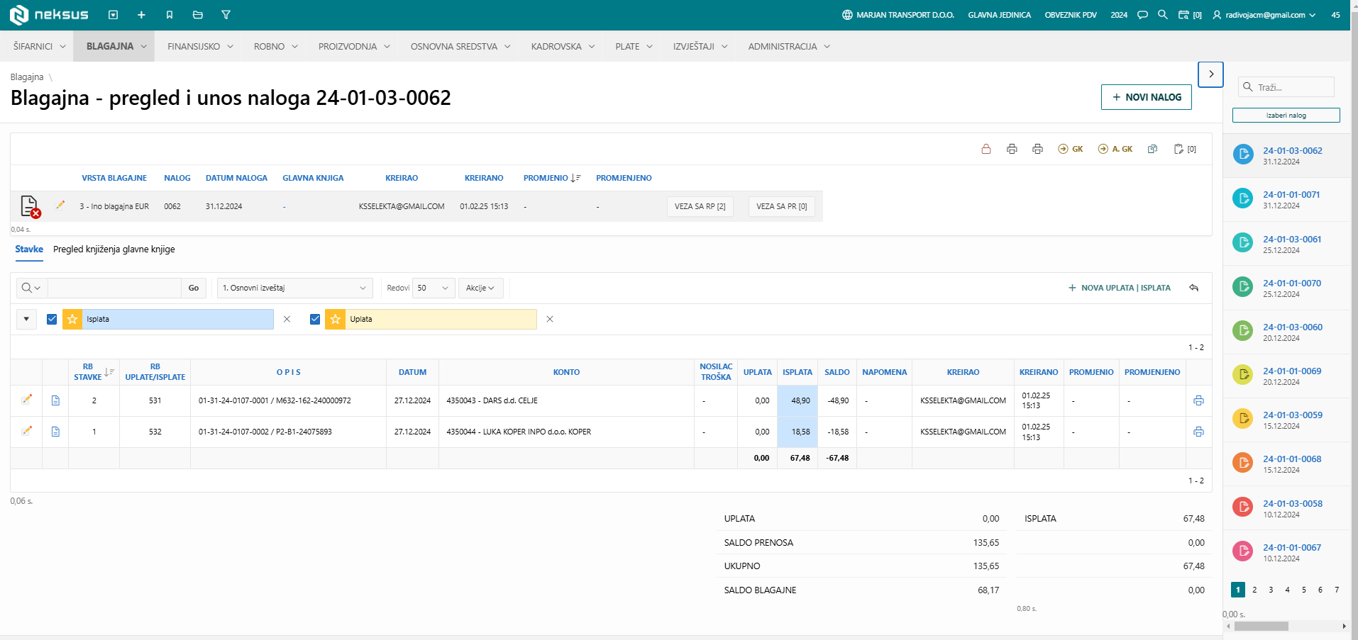Click the filter funnel icon in the top bar
Screen dimensions: 1358x640
tap(226, 15)
